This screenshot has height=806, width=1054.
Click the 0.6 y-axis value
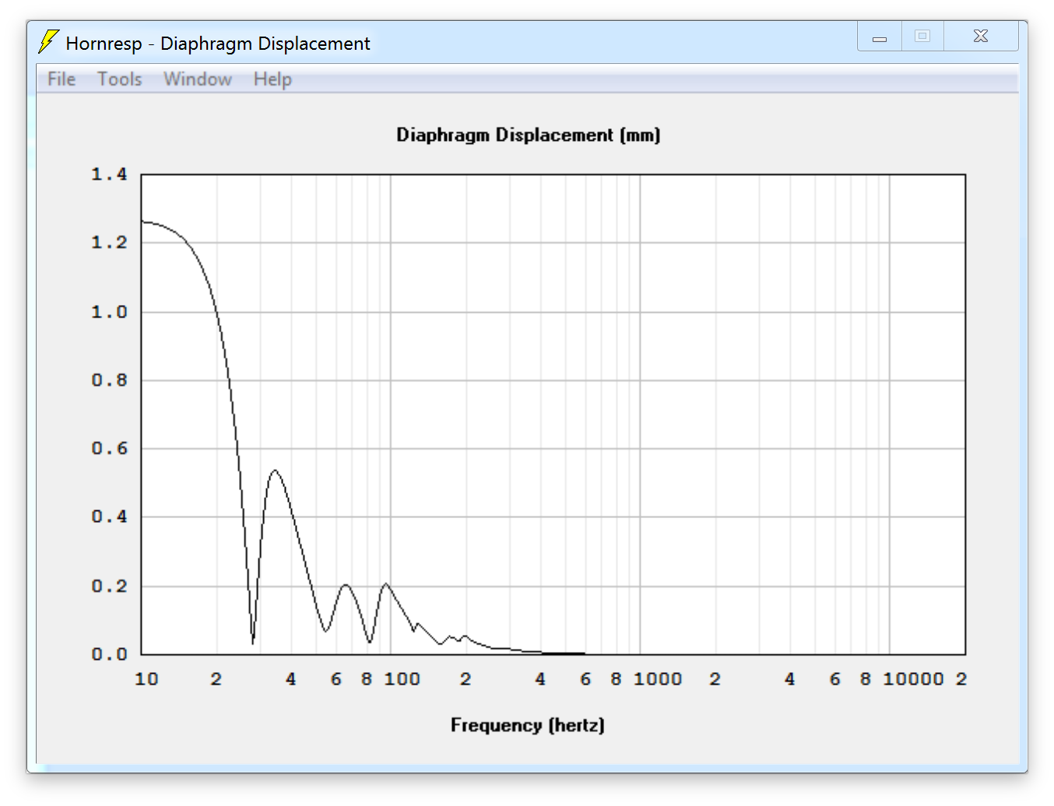pos(109,449)
